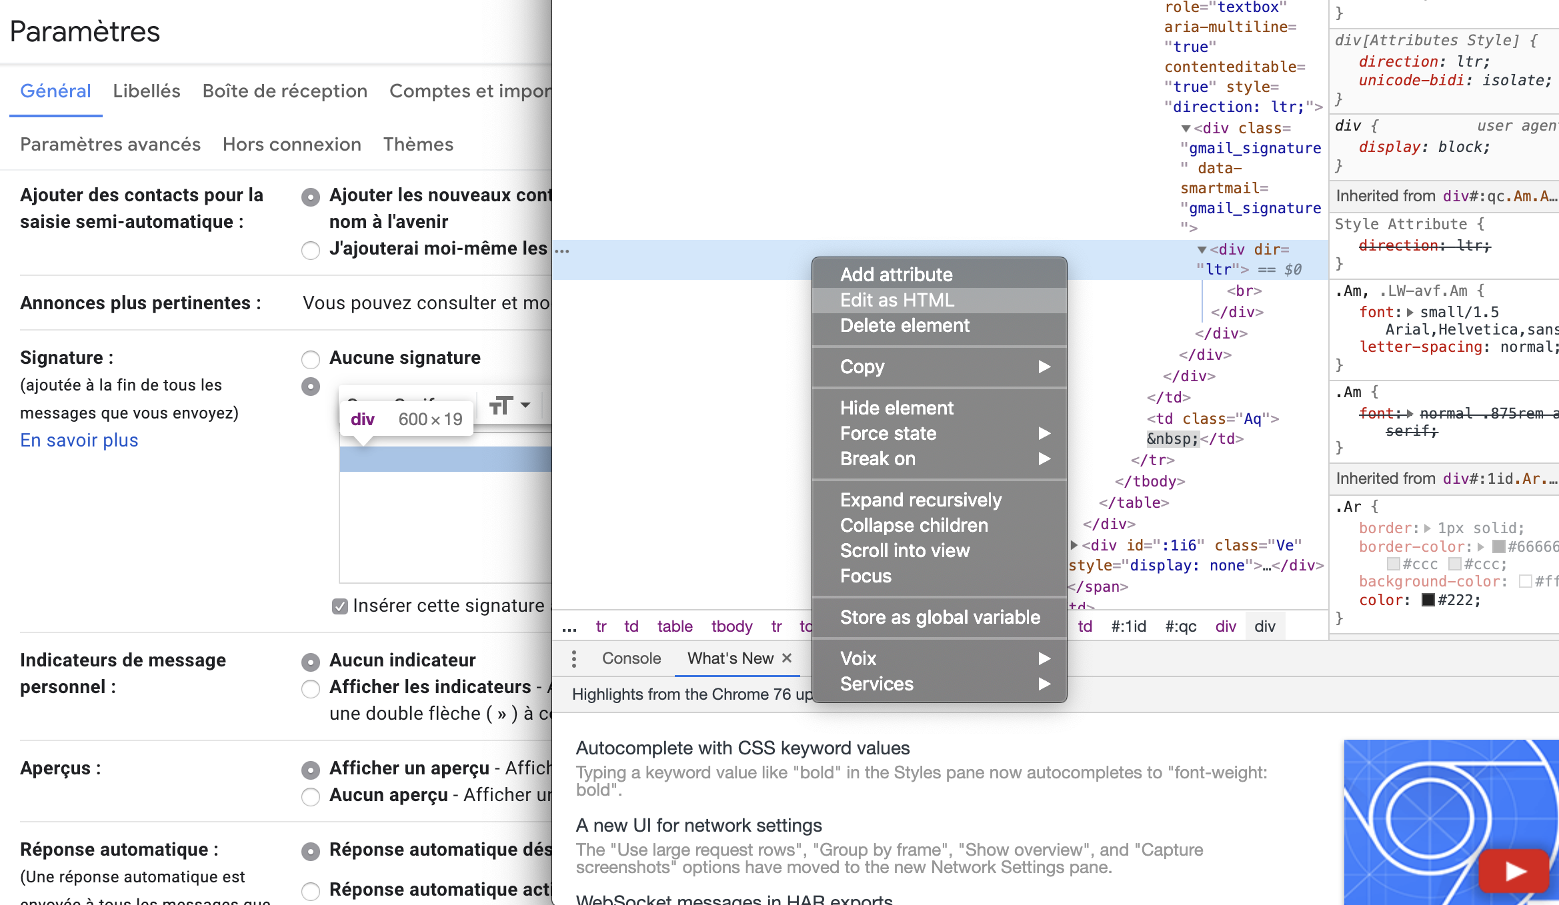This screenshot has width=1559, height=905.
Task: Choose Edit as HTML from the context menu
Action: (897, 300)
